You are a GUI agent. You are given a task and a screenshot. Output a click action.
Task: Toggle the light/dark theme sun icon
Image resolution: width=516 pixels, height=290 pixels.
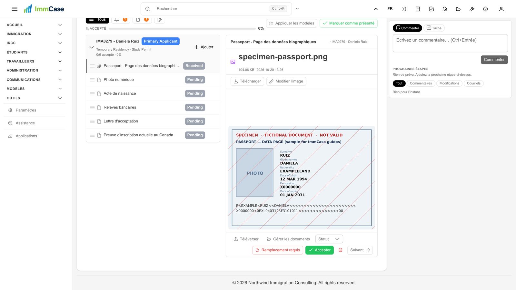pyautogui.click(x=404, y=9)
